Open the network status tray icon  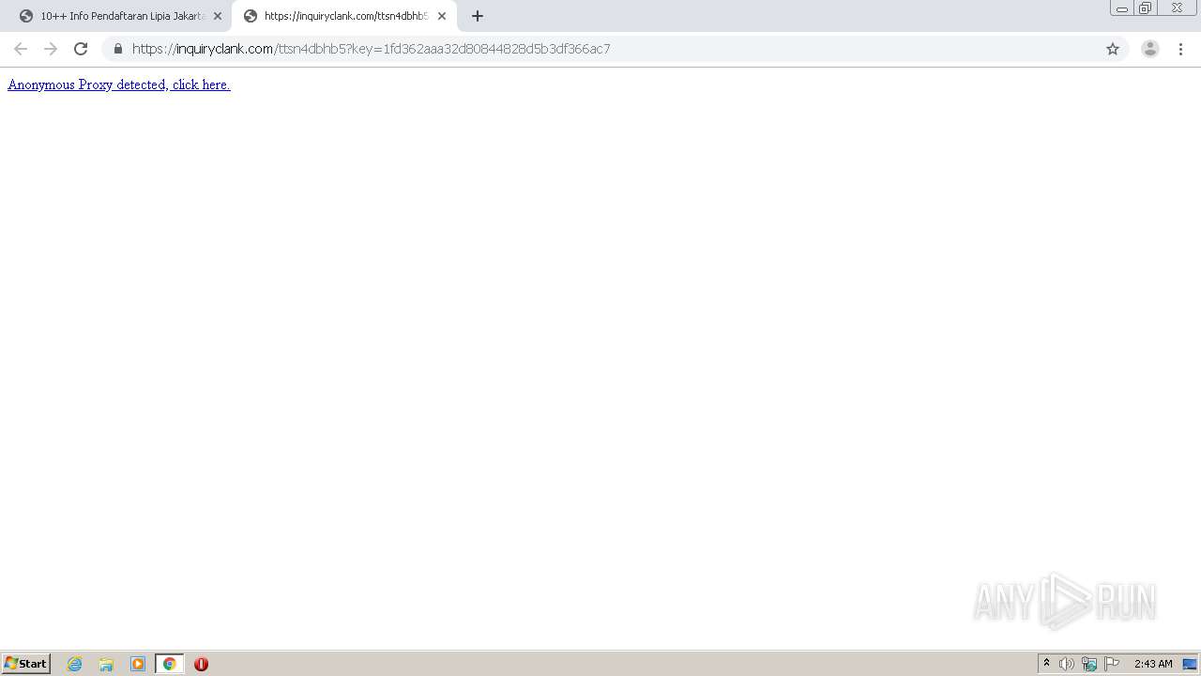tap(1089, 664)
